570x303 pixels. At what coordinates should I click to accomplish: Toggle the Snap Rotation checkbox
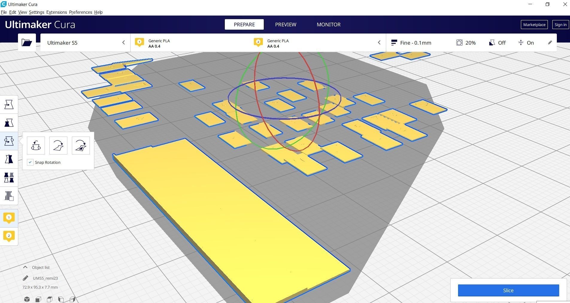pos(30,162)
